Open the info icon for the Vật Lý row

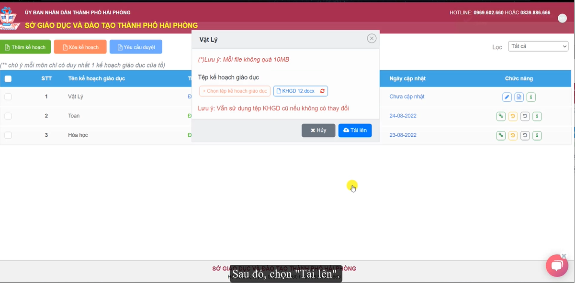pyautogui.click(x=531, y=97)
